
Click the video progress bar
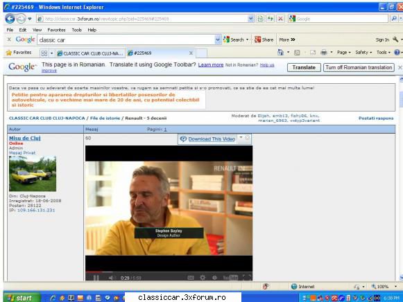(169, 272)
